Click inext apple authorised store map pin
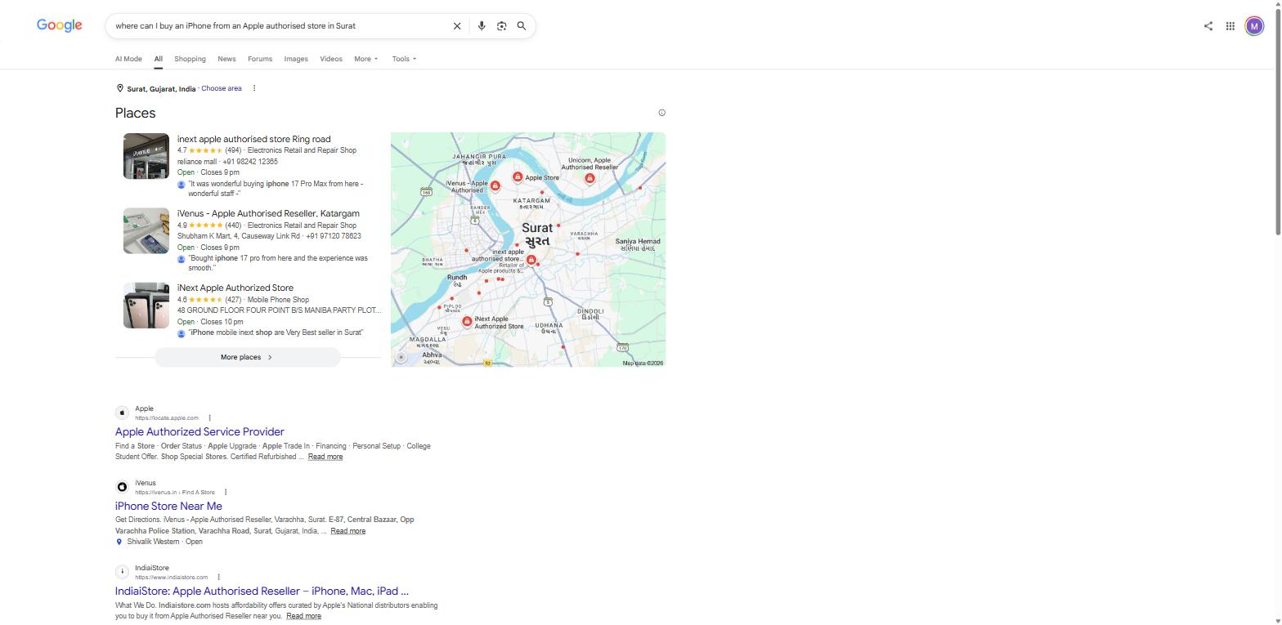Viewport: 1282px width, 625px height. (531, 260)
